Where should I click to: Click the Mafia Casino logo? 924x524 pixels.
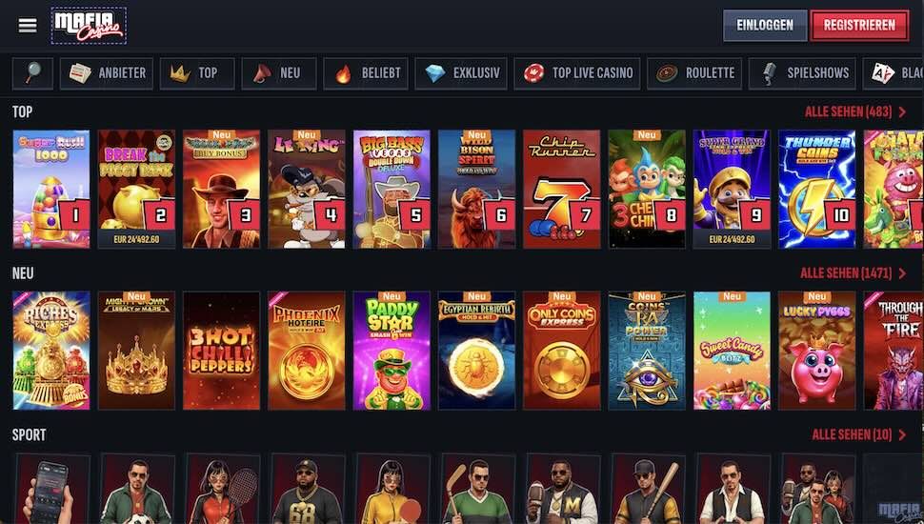click(x=89, y=26)
